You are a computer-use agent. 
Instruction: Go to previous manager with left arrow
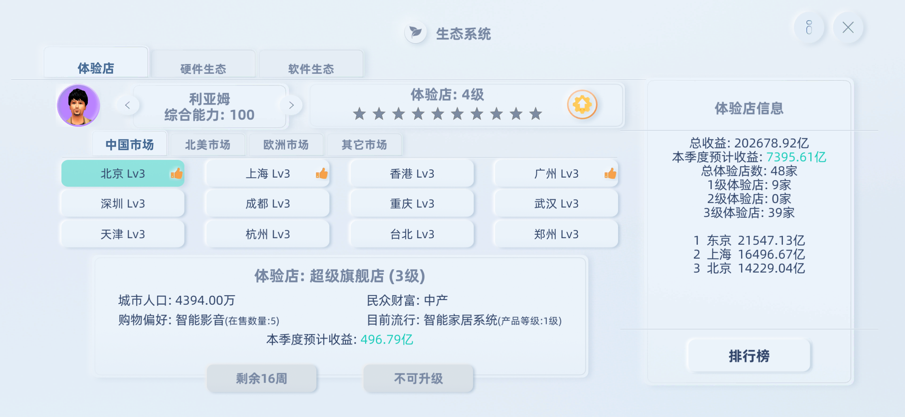pos(128,105)
